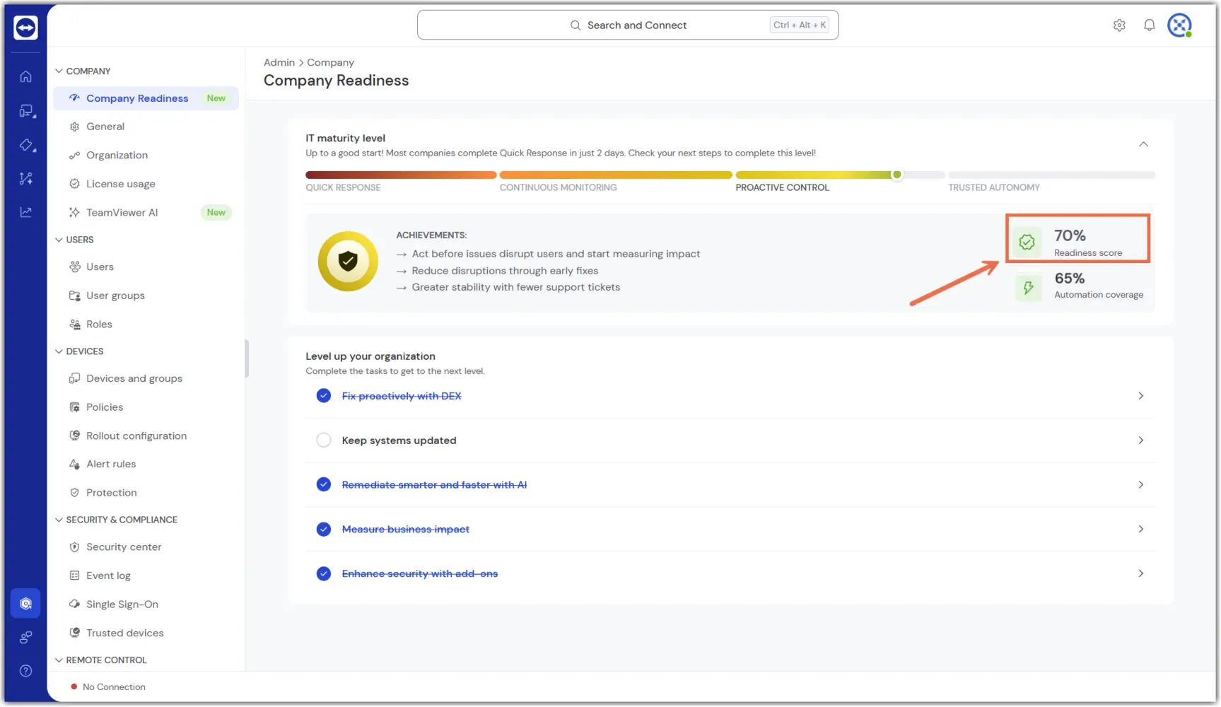
Task: Open the workflow branch icon in left rail
Action: [x=25, y=178]
